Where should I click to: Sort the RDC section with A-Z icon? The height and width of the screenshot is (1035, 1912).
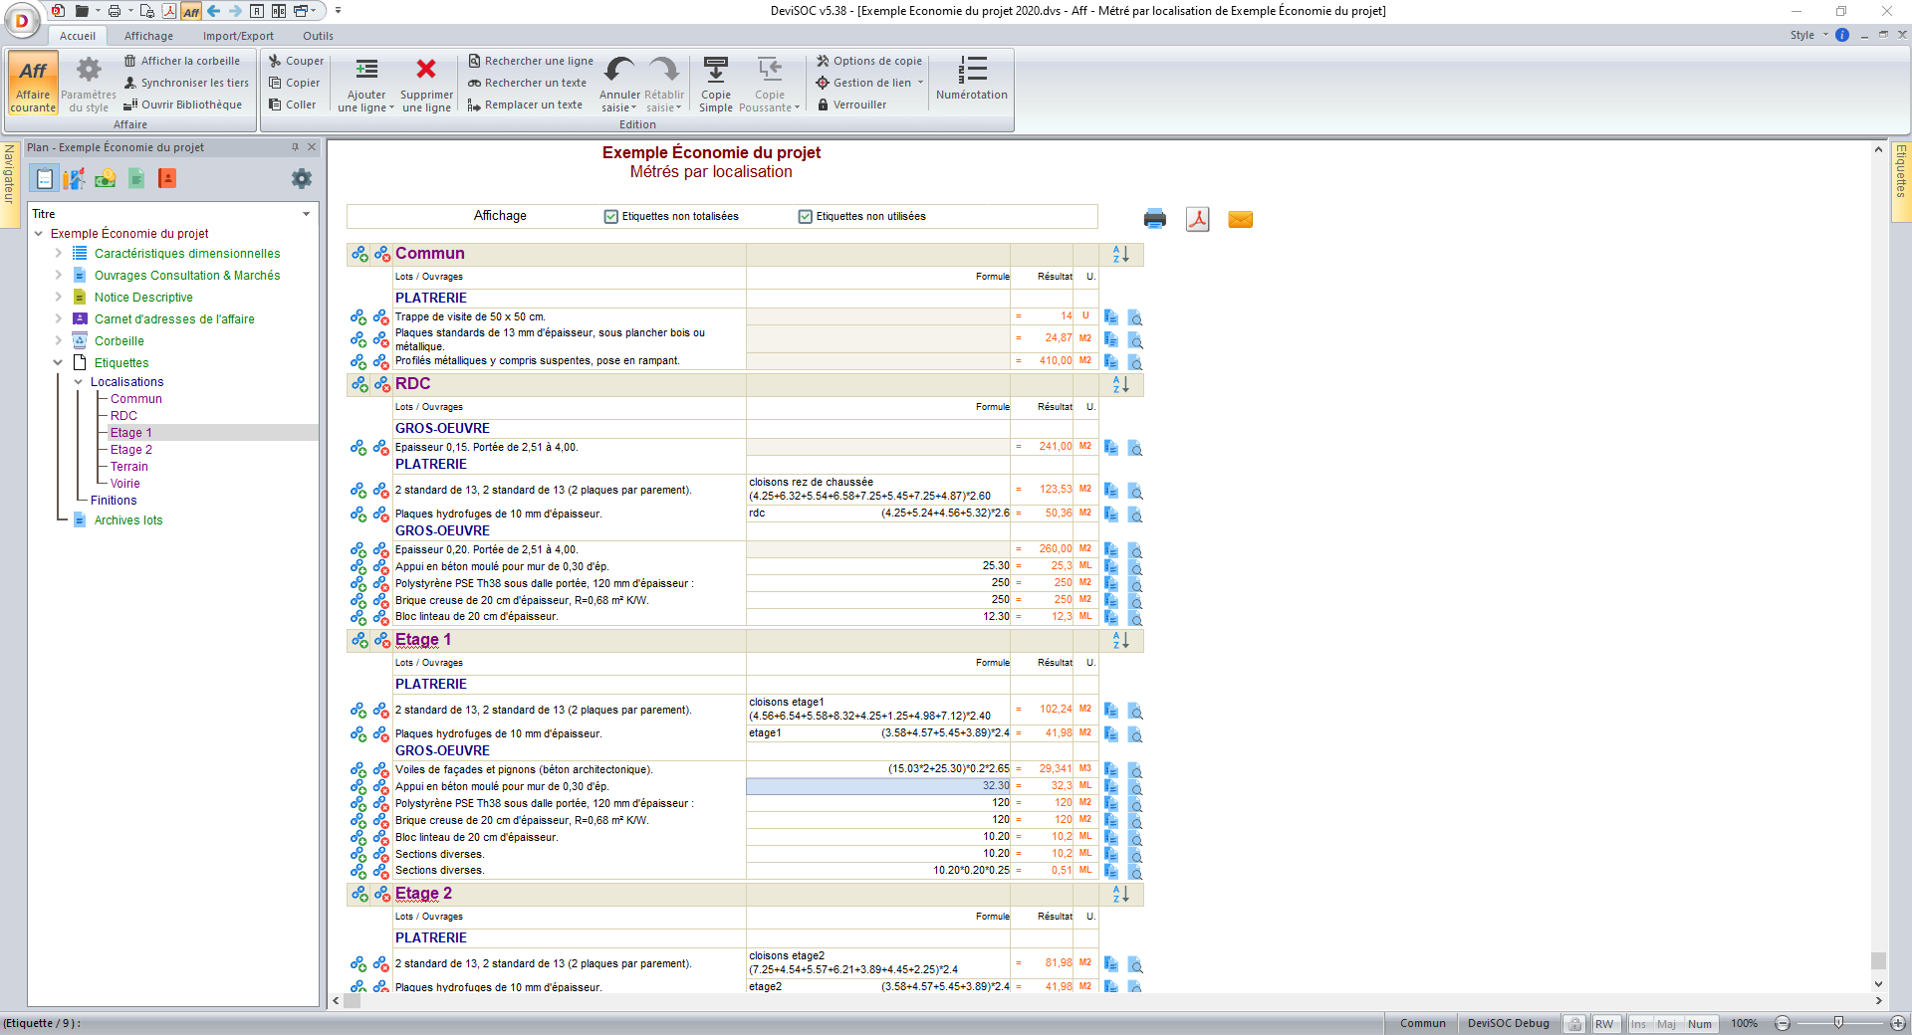click(1120, 384)
